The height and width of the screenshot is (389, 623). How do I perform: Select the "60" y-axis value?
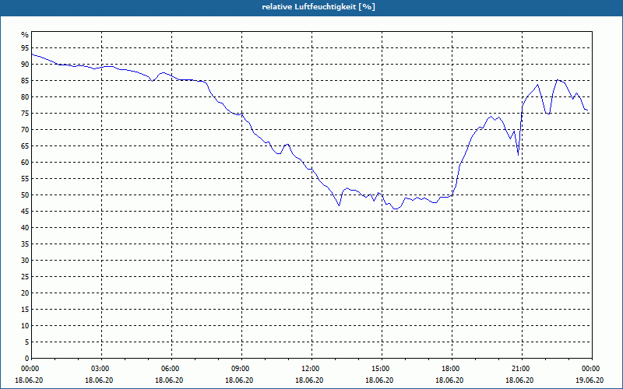(x=25, y=163)
